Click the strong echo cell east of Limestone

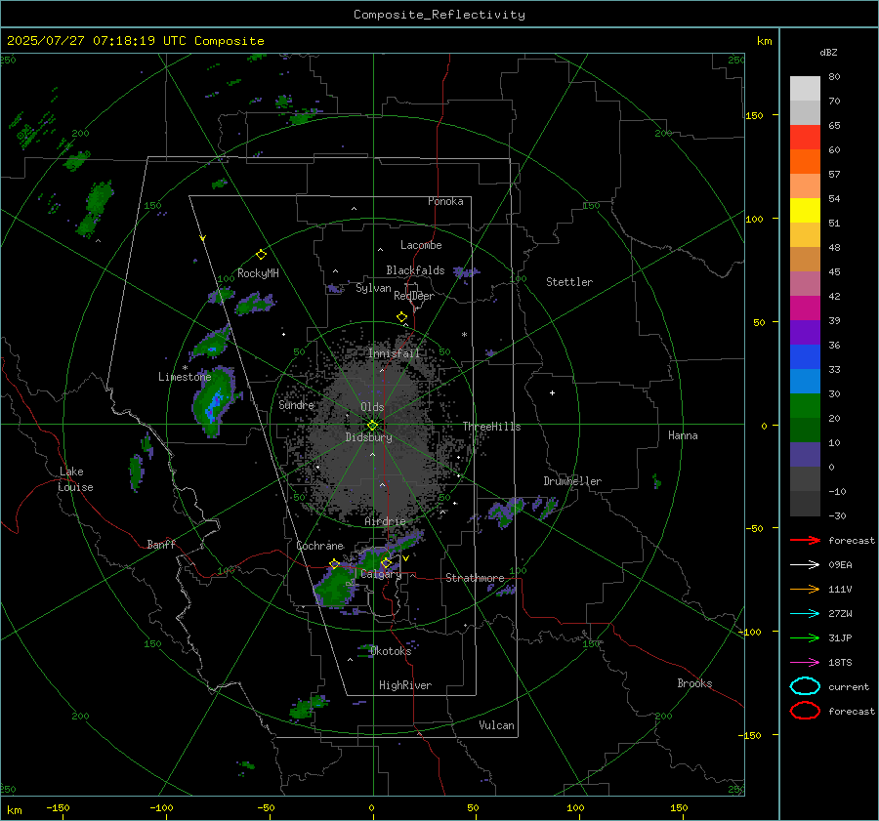point(214,401)
